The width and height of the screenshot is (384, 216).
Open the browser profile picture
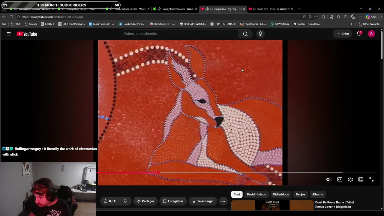coord(353,17)
